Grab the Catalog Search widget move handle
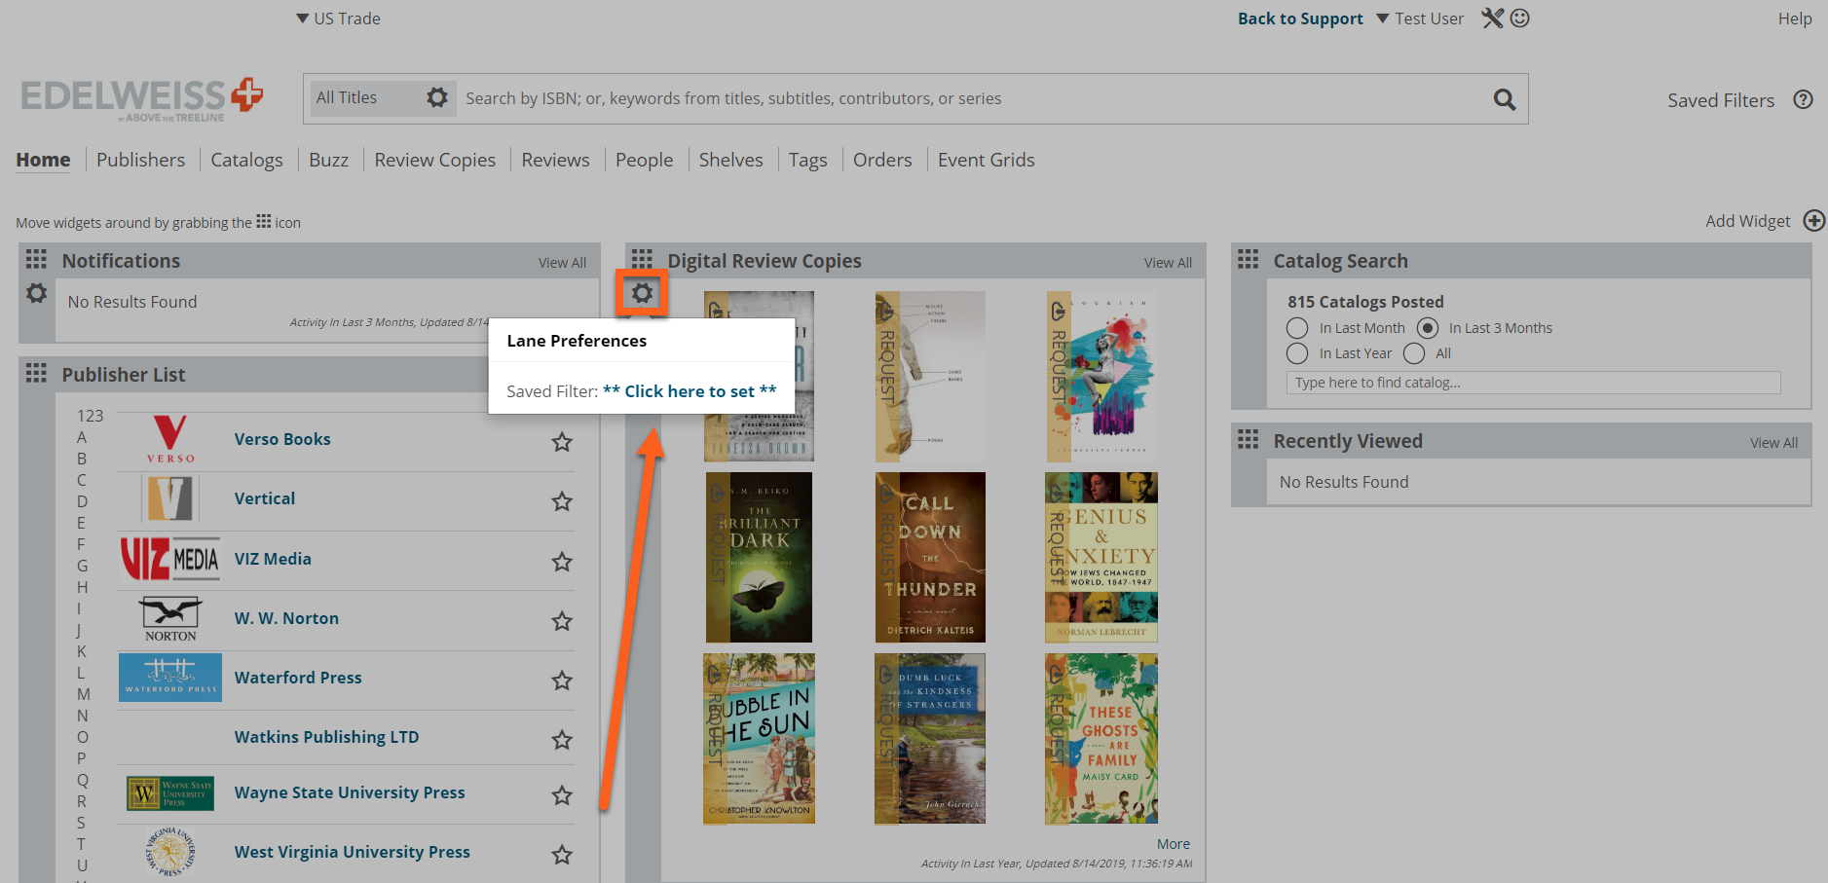The width and height of the screenshot is (1828, 883). click(1248, 259)
